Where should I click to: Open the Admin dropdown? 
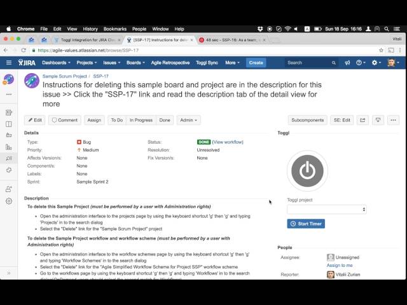(188, 120)
